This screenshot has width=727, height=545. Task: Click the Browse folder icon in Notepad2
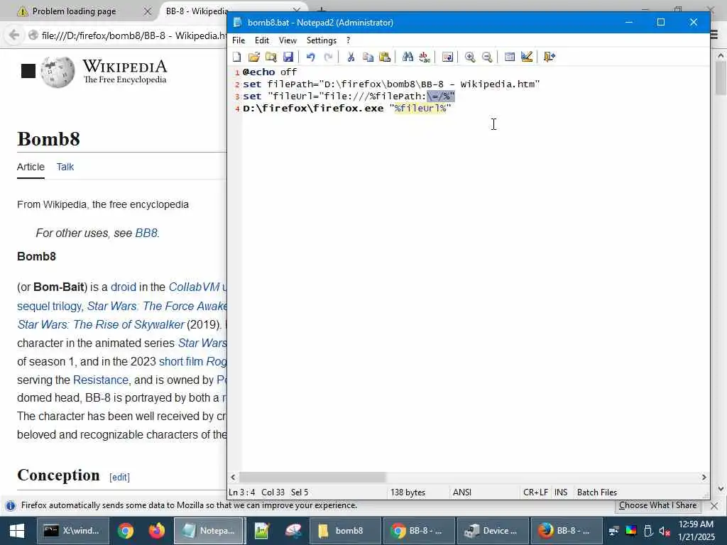[x=270, y=57]
